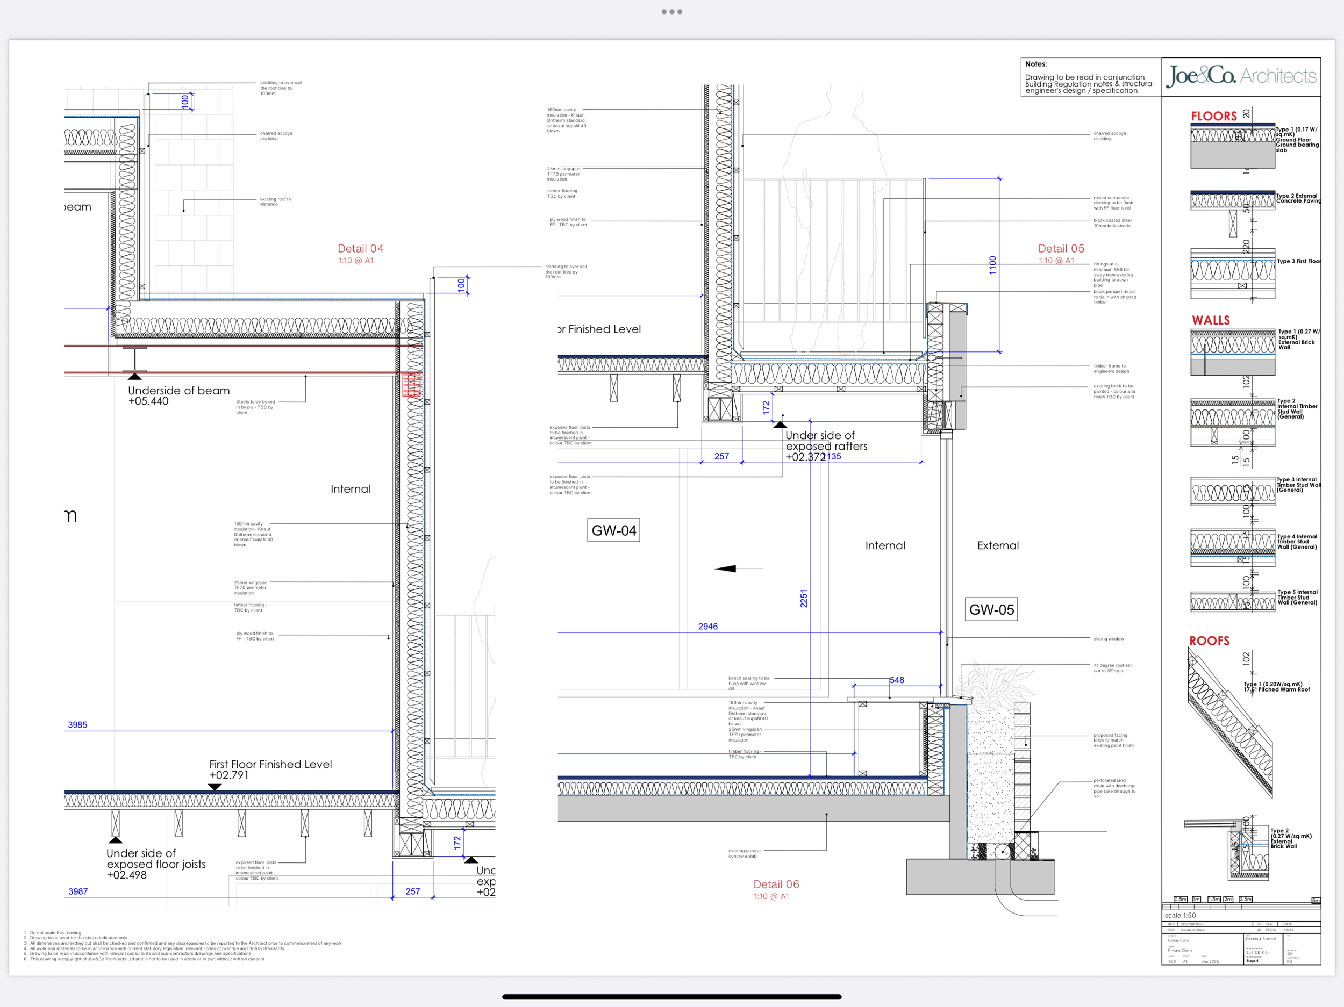This screenshot has width=1344, height=1007.
Task: Click the Underside of beam level marker triangle
Action: (x=134, y=377)
